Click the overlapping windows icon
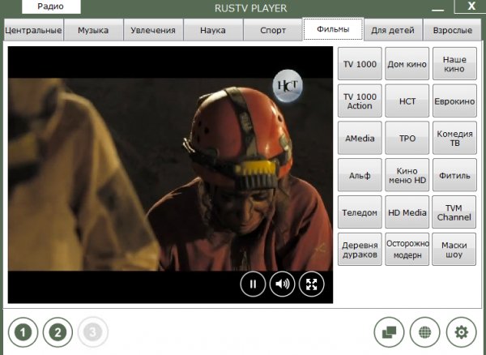Viewport: 486px width, 355px height. [x=389, y=332]
